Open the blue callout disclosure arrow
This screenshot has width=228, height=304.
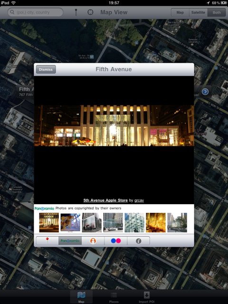(x=205, y=92)
